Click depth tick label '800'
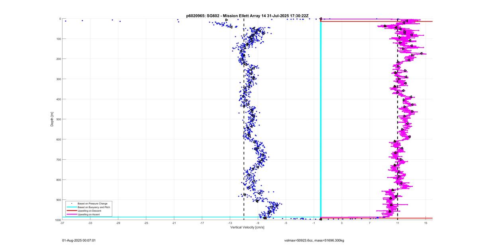 [x=58, y=179]
